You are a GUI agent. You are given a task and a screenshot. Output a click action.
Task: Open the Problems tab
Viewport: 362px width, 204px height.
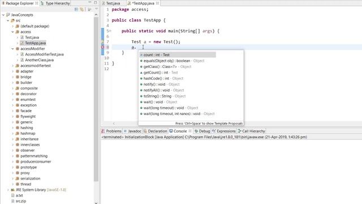tap(111, 131)
